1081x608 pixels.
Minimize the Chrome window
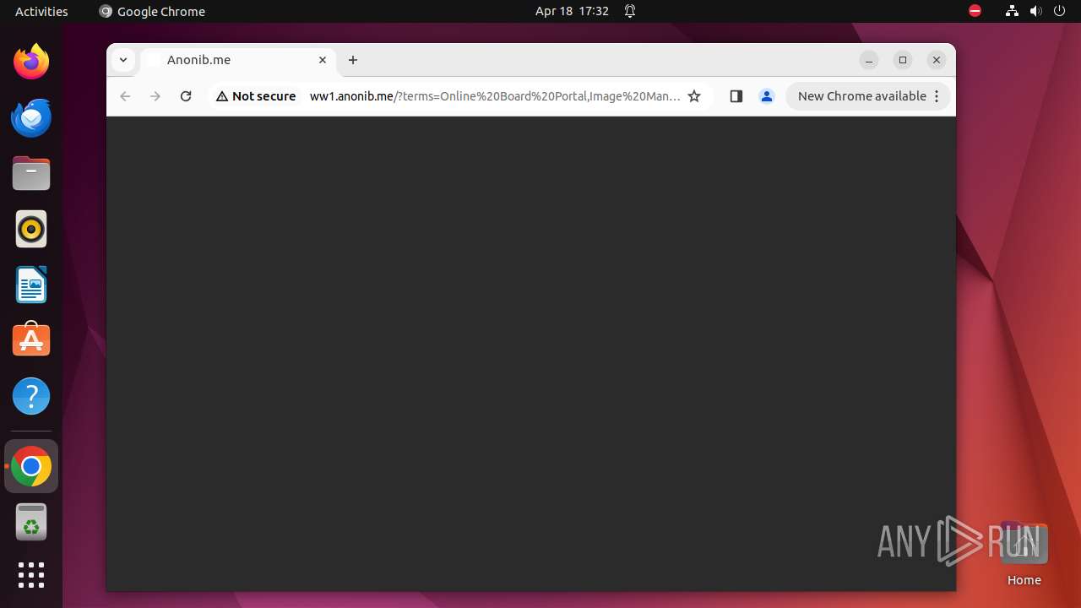(x=869, y=60)
